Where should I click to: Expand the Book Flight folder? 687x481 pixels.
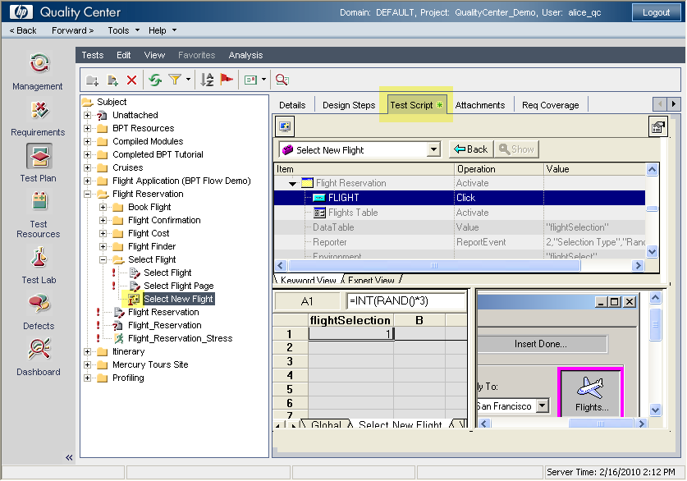pos(103,207)
